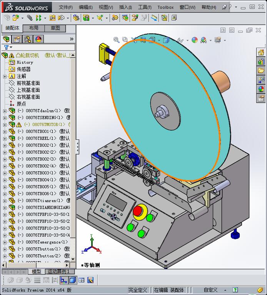This screenshot has height=295, width=267.
Task: Select the 模型 tab
Action: click(x=37, y=272)
